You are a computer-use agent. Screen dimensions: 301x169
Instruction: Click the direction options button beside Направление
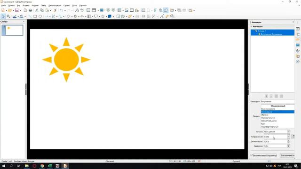(x=293, y=137)
